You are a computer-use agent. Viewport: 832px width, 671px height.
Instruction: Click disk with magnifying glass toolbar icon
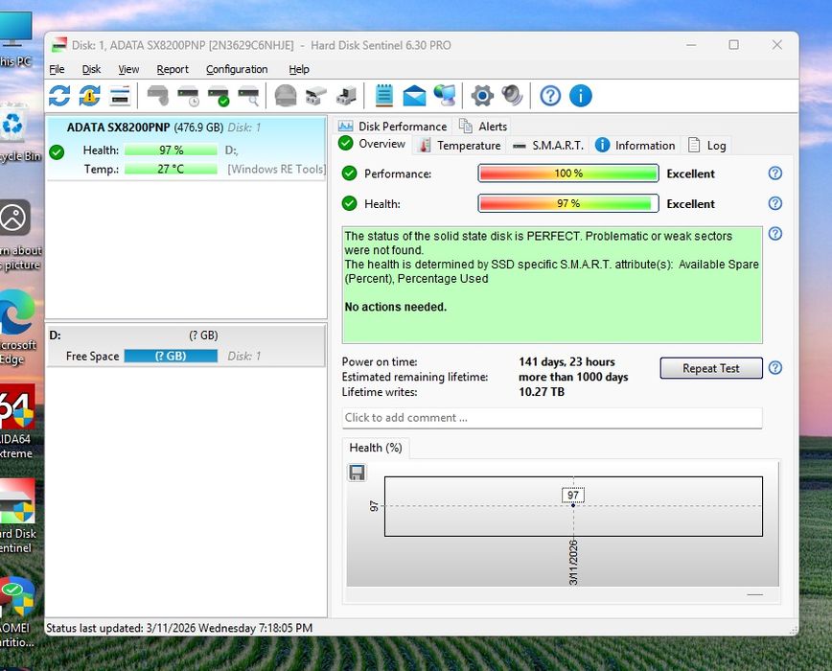[x=248, y=96]
